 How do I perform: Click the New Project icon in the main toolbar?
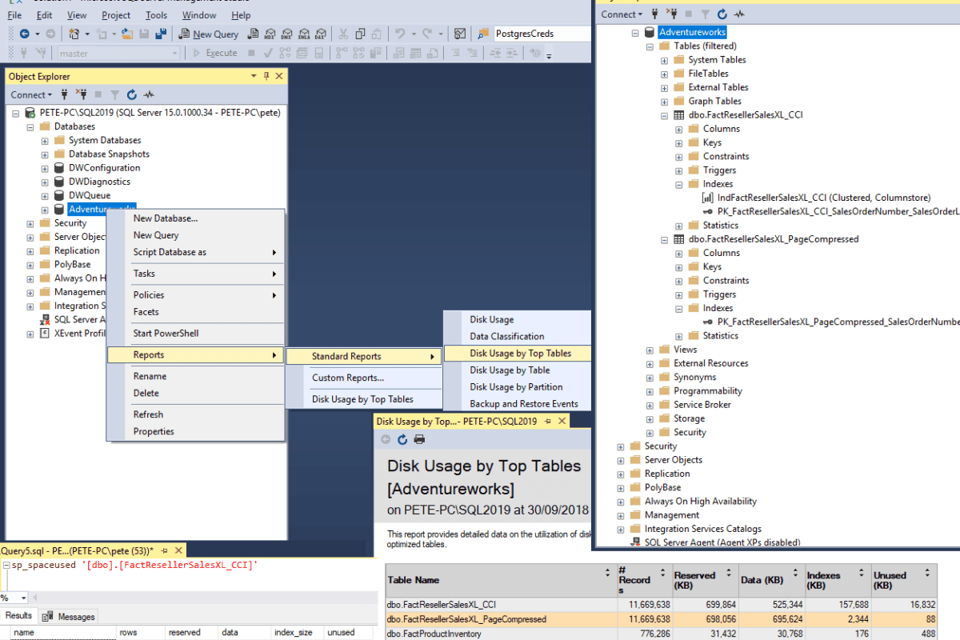(74, 34)
